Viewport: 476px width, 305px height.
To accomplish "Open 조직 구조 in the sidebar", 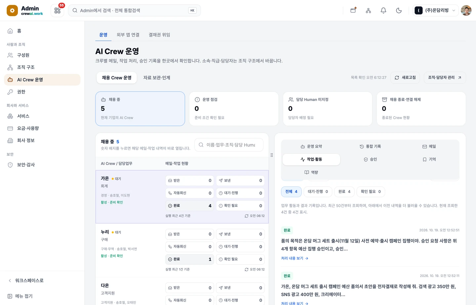I will 42,67.
